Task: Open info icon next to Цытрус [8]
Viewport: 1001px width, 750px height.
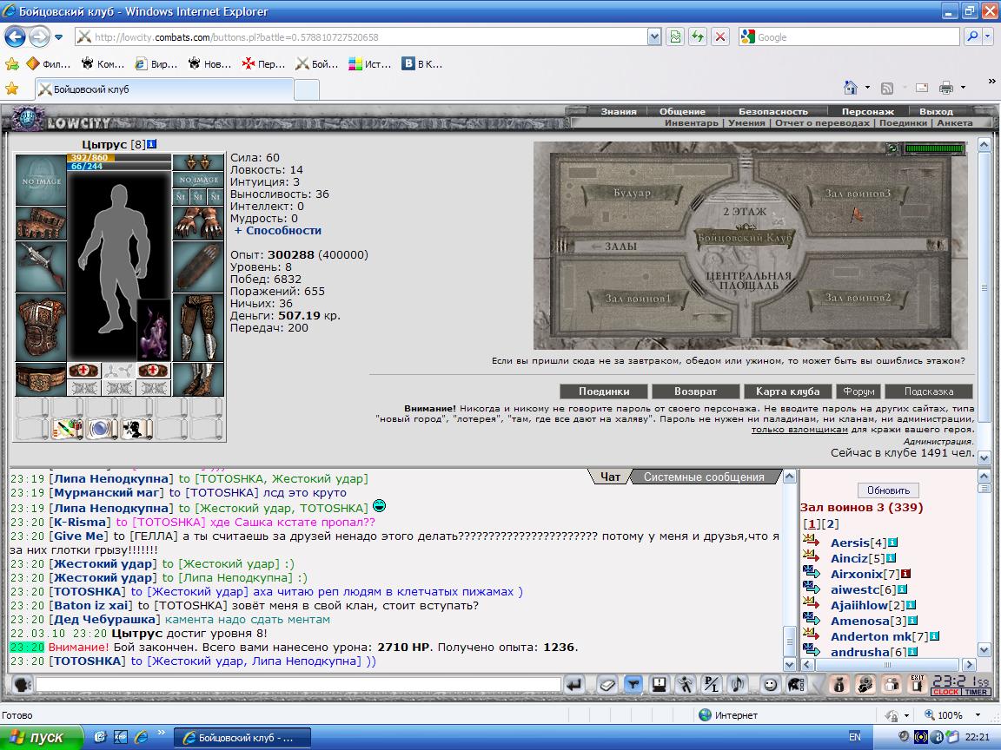Action: pos(151,144)
